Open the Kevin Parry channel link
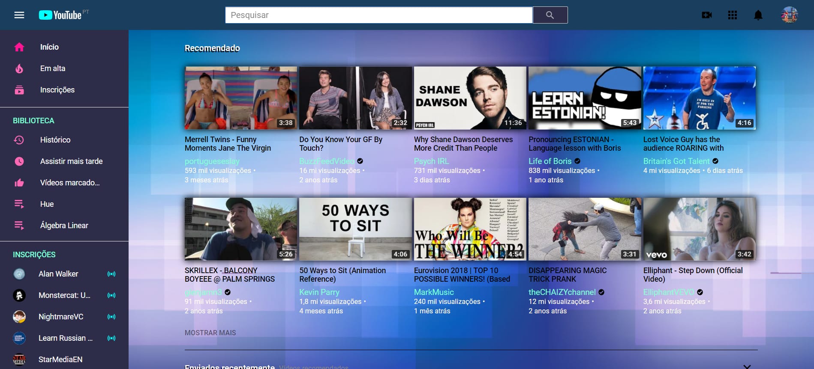 tap(319, 292)
